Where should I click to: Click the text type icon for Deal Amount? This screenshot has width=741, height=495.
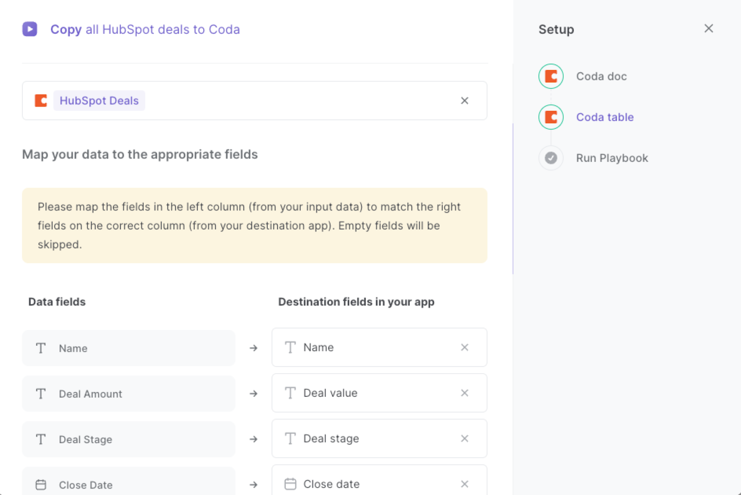[x=41, y=394]
